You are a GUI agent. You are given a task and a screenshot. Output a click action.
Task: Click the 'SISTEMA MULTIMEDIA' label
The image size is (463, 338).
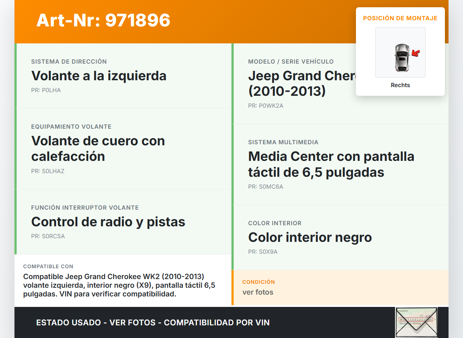click(283, 142)
